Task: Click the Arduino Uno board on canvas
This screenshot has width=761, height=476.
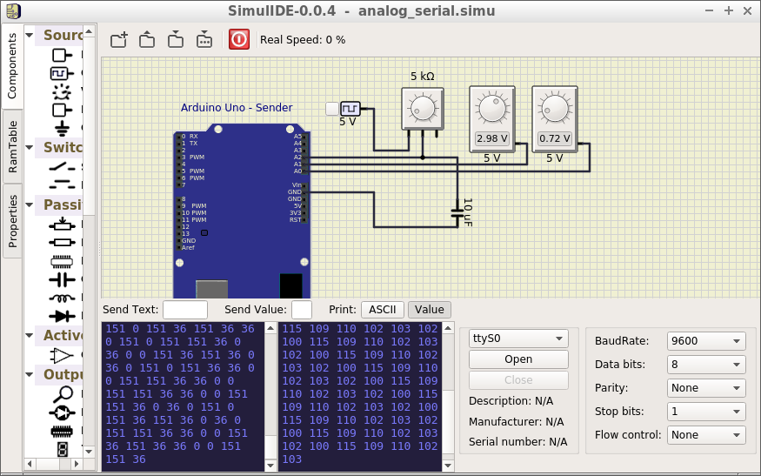Action: click(x=242, y=211)
